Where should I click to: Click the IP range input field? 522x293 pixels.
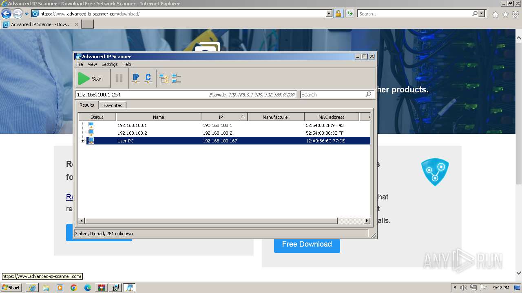tap(186, 94)
